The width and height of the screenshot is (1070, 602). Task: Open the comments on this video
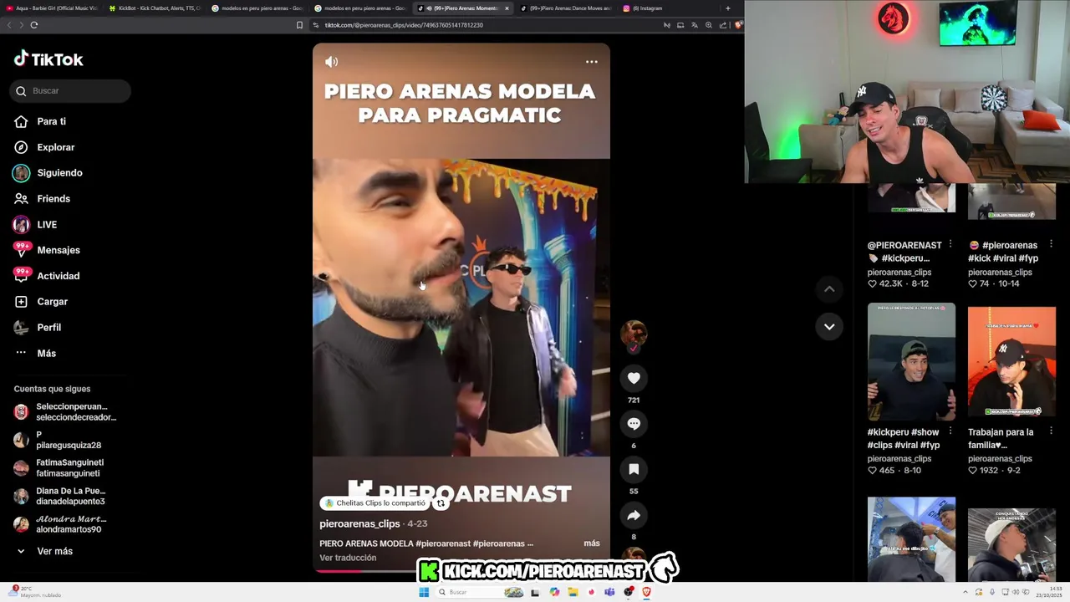tap(634, 424)
